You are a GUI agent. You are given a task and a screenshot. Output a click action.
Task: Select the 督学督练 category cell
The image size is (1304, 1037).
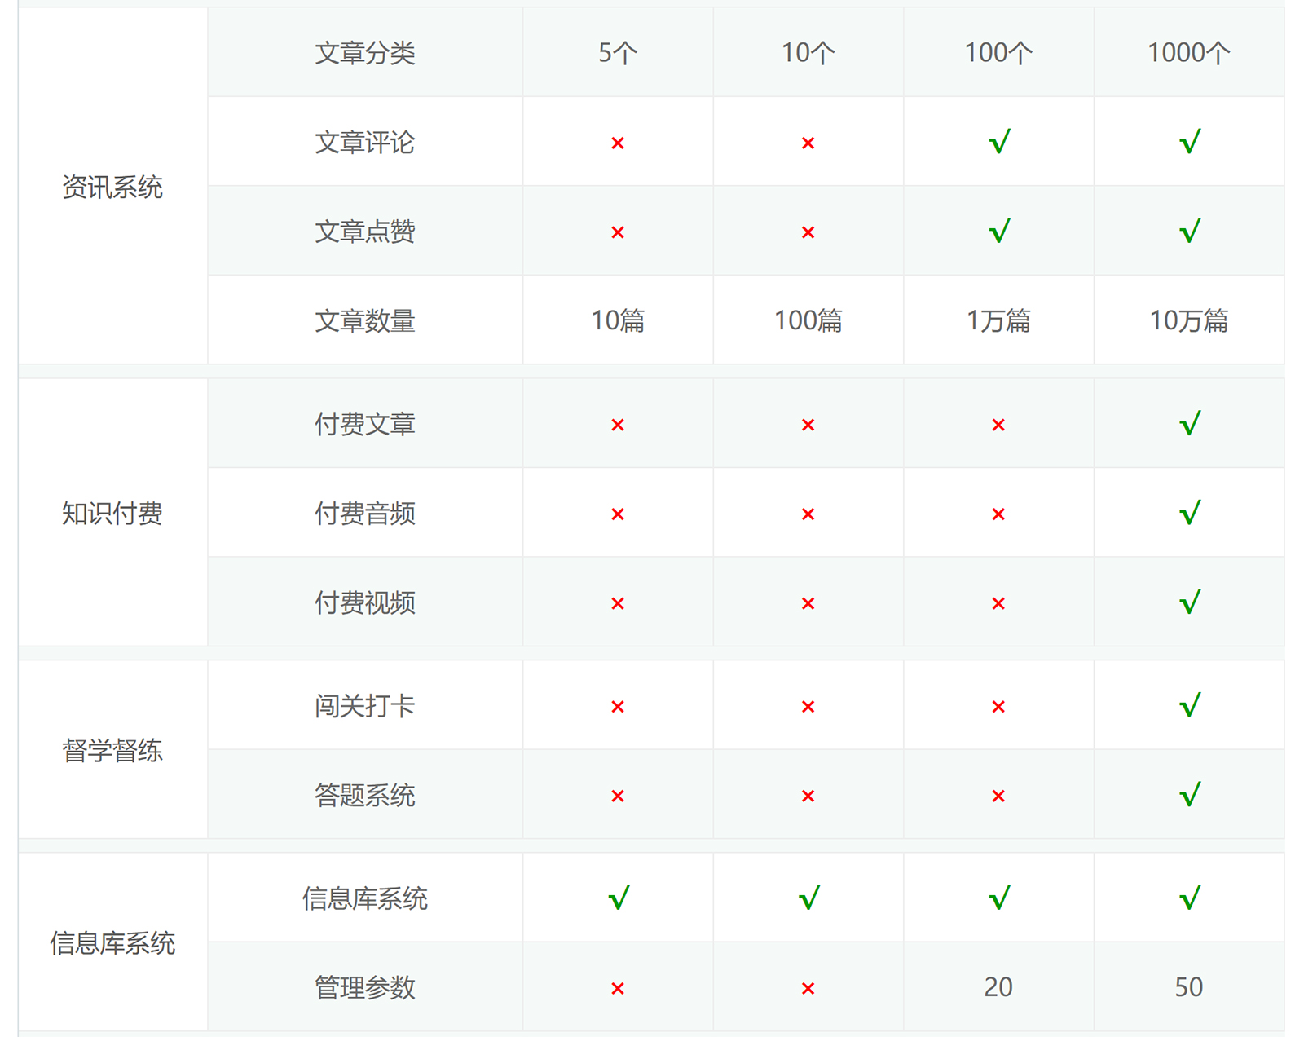coord(112,750)
